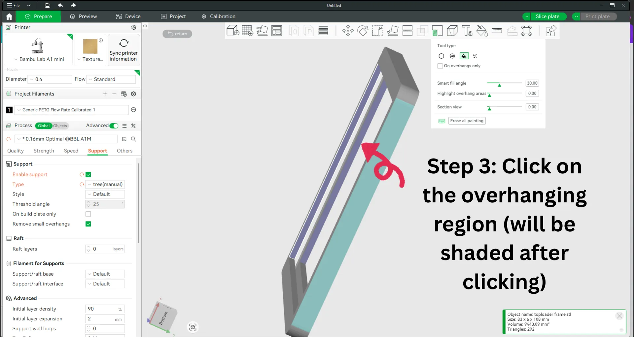Select the Lay on face tool
634x356 pixels.
pos(393,31)
